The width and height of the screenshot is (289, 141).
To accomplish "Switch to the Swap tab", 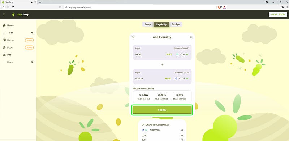I will pos(148,24).
